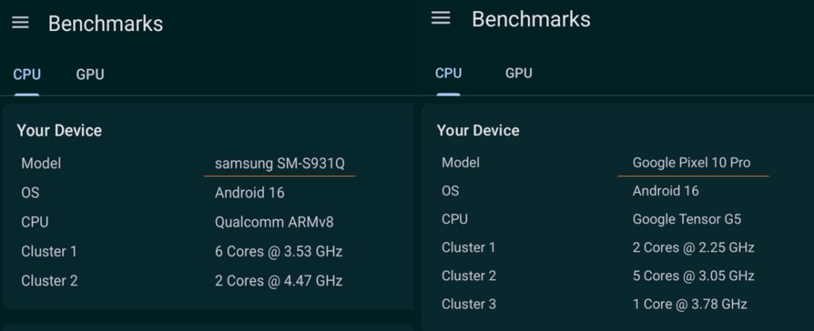The height and width of the screenshot is (331, 814).
Task: Click 6 Cores @ 3.53 GHz value
Action: coord(279,252)
